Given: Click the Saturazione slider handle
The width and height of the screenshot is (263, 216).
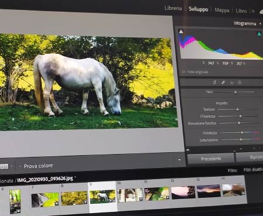Looking at the screenshot, I should point(241,139).
